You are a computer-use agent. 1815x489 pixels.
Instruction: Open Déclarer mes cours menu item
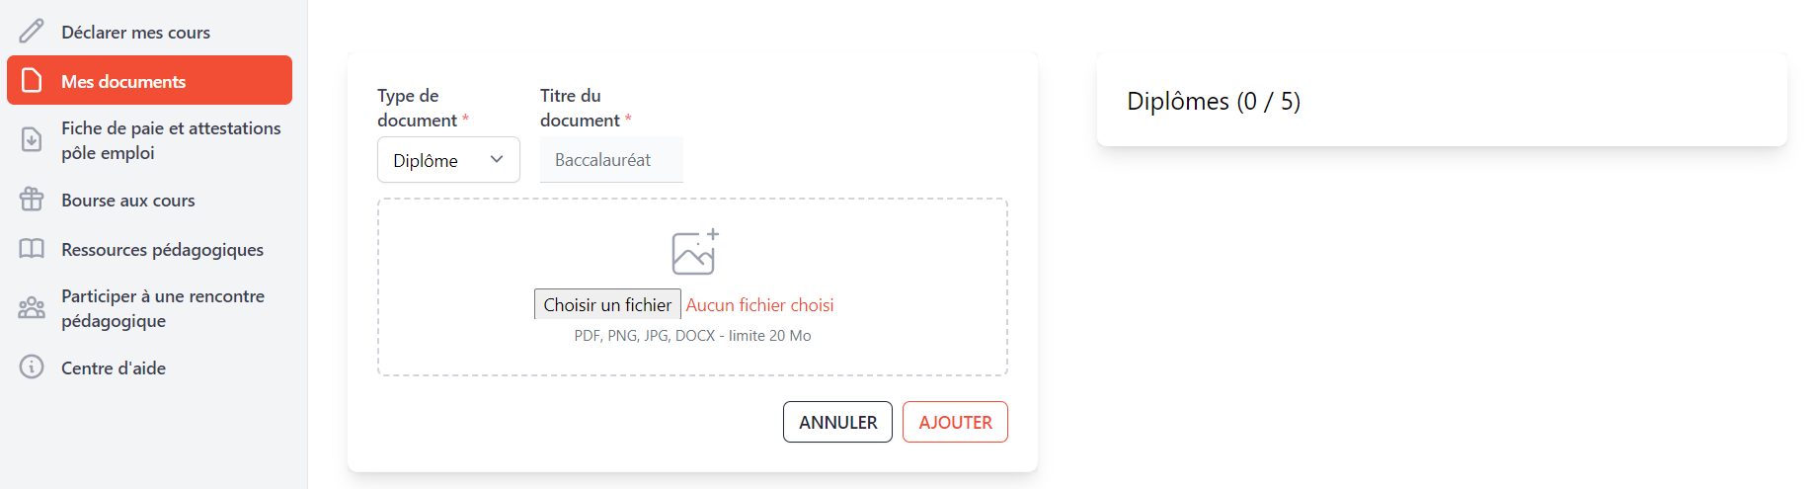pos(135,33)
